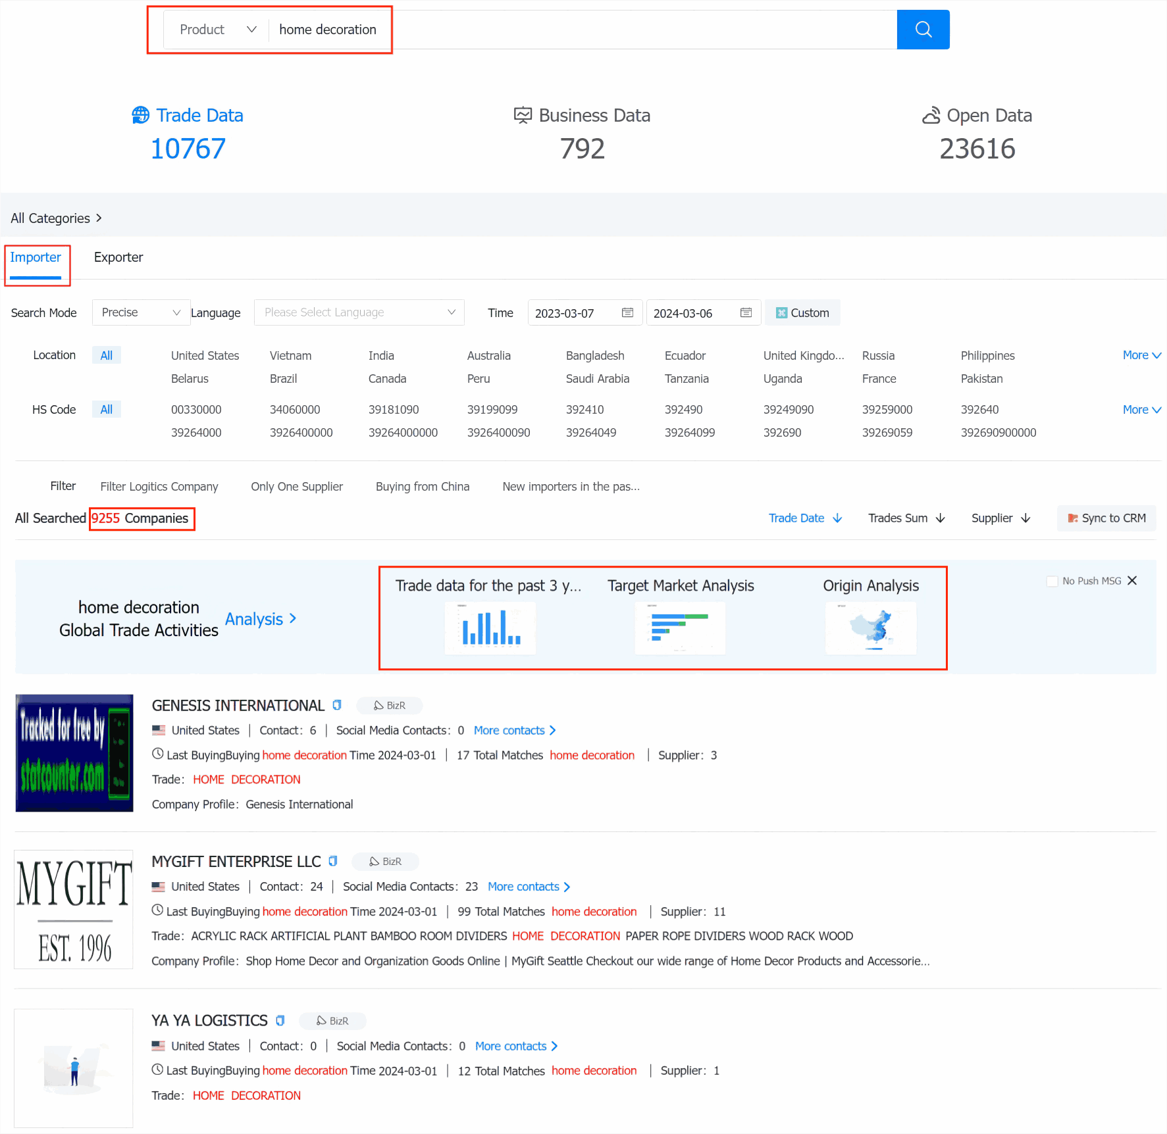Open More contacts link for MYGIFT ENTERPRISE
Viewport: 1167px width, 1134px height.
(x=529, y=887)
